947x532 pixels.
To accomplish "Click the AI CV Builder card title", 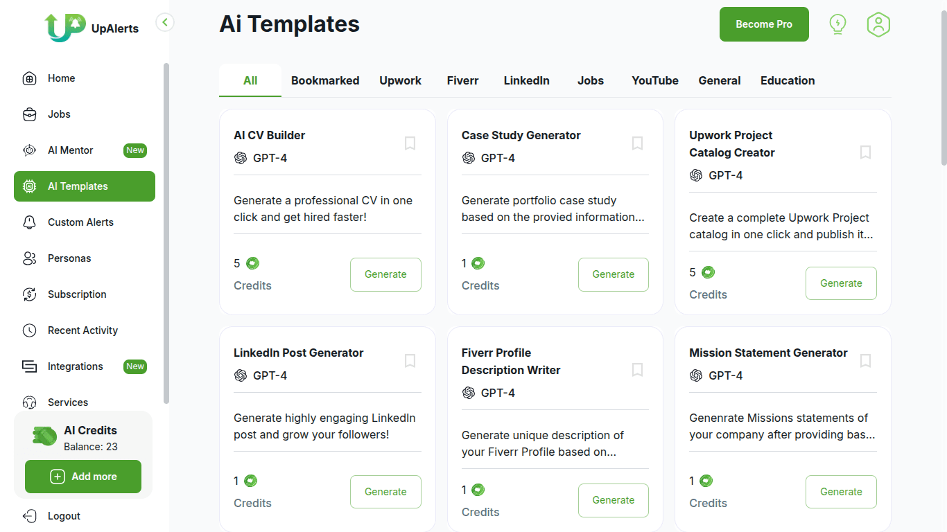I will pos(269,135).
